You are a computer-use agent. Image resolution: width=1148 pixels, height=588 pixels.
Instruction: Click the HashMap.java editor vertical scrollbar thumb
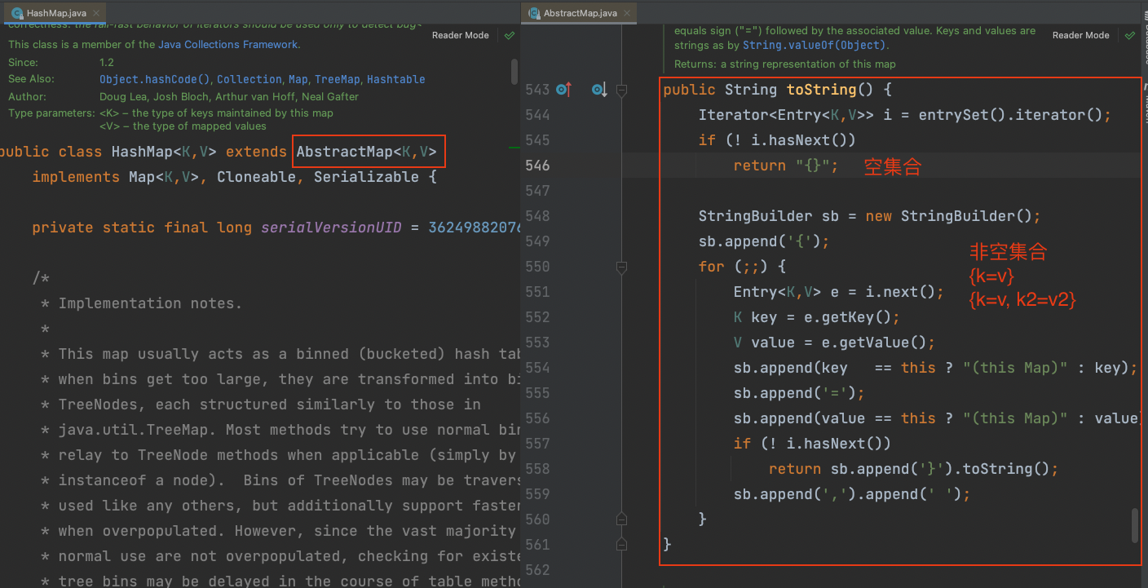tap(514, 71)
